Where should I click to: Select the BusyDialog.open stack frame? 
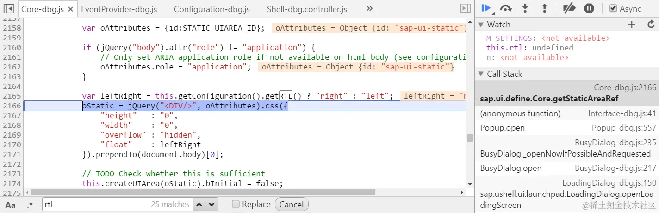tap(567, 168)
